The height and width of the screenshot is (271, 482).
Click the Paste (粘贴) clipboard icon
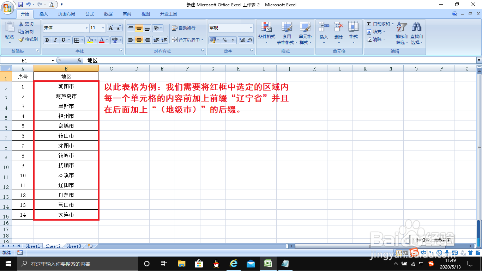10,27
